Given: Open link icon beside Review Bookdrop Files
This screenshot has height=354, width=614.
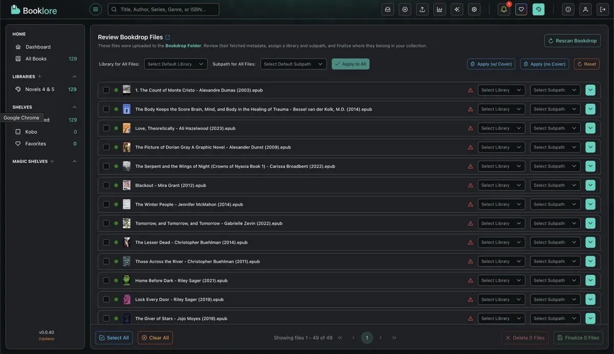Looking at the screenshot, I should [167, 37].
